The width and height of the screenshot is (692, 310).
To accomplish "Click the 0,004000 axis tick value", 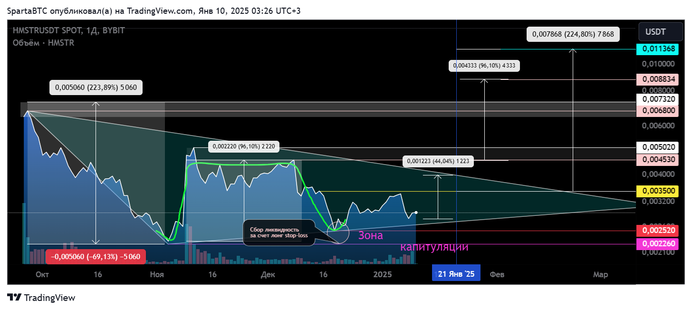I will (x=658, y=174).
